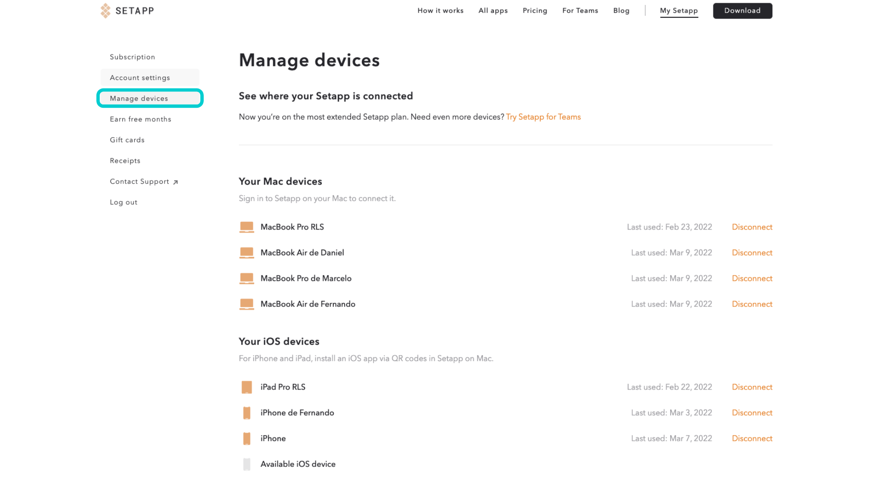The image size is (873, 491).
Task: Click the MacBook Pro de Marcelo laptop icon
Action: click(x=246, y=278)
